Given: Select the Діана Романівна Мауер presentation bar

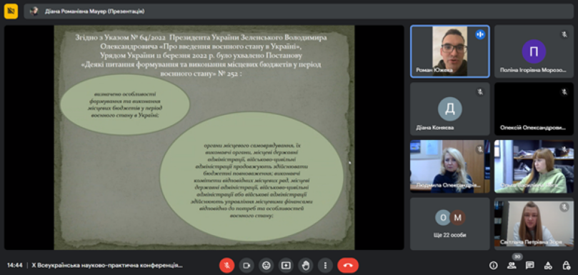Looking at the screenshot, I should 299,11.
